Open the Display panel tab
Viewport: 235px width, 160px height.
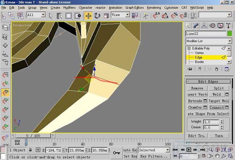click(220, 26)
